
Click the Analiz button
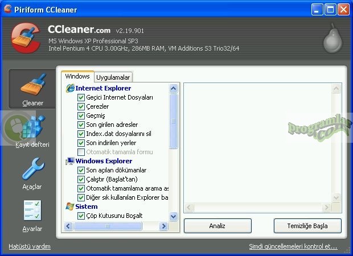[217, 226]
